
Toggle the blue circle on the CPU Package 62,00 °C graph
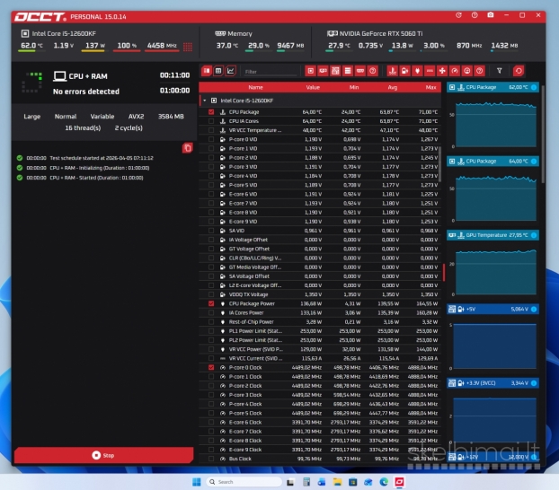coord(534,87)
